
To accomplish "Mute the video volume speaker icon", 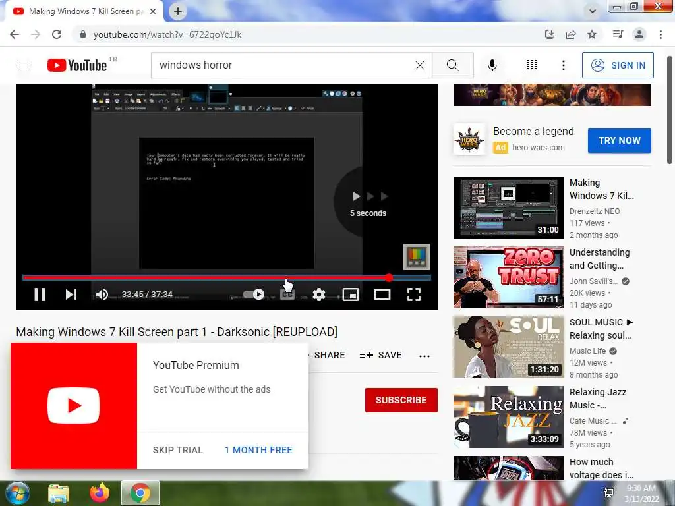I will pos(102,295).
